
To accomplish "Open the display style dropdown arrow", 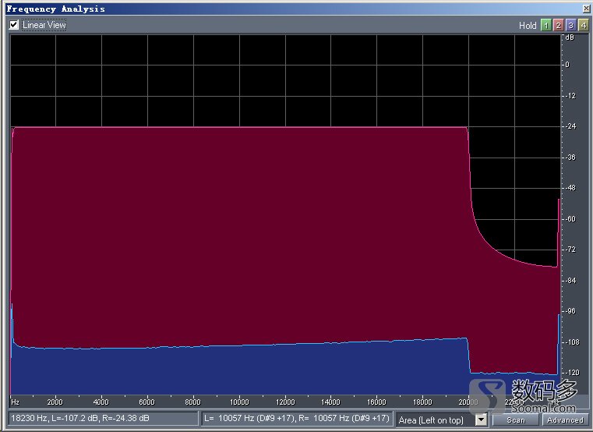I will tap(481, 420).
